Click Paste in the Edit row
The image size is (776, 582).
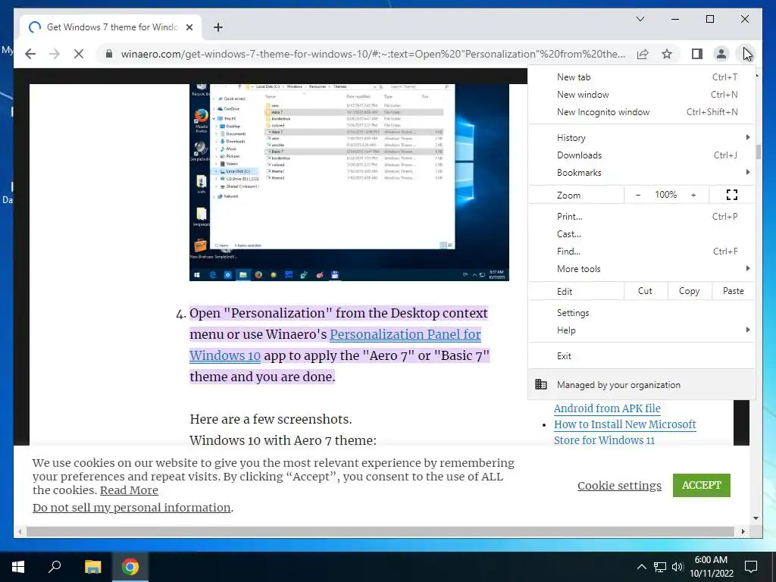coord(734,291)
